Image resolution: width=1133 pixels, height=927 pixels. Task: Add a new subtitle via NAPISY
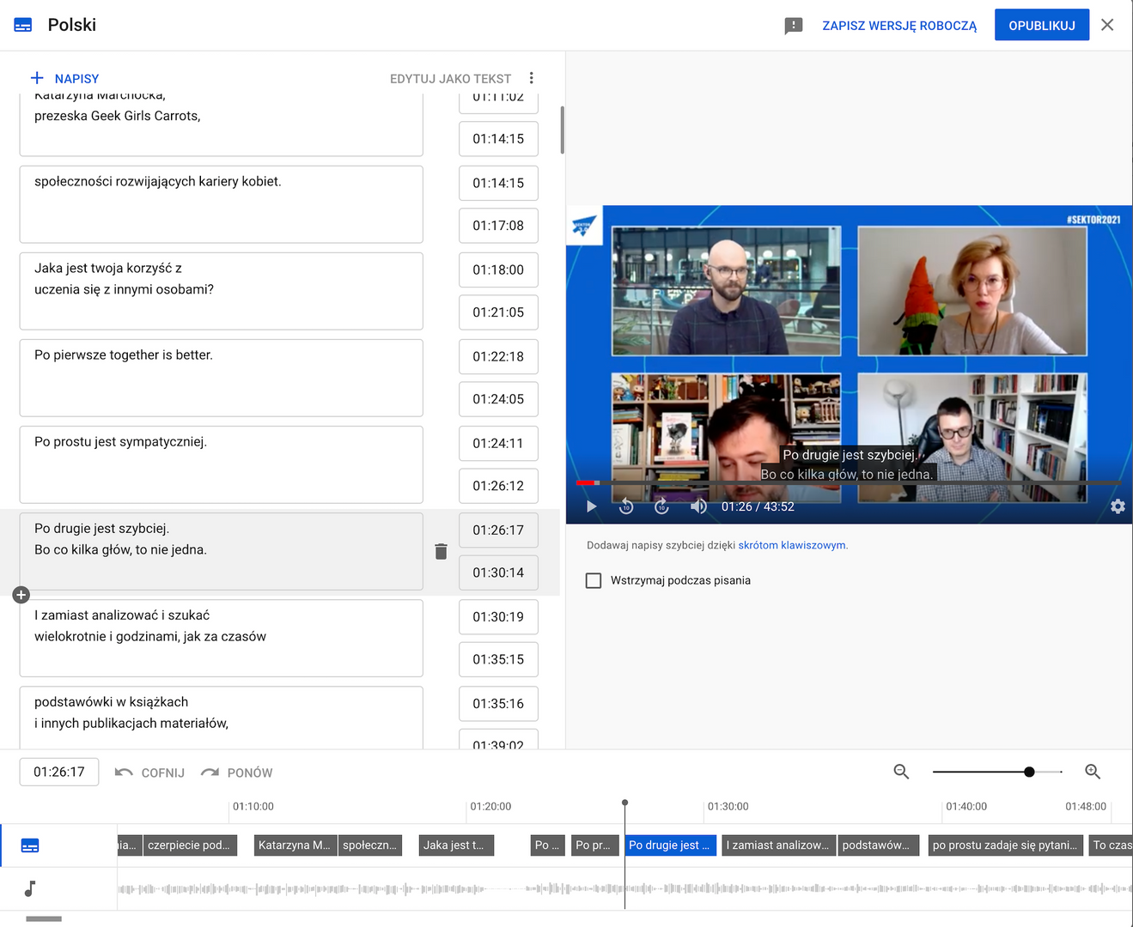(65, 78)
